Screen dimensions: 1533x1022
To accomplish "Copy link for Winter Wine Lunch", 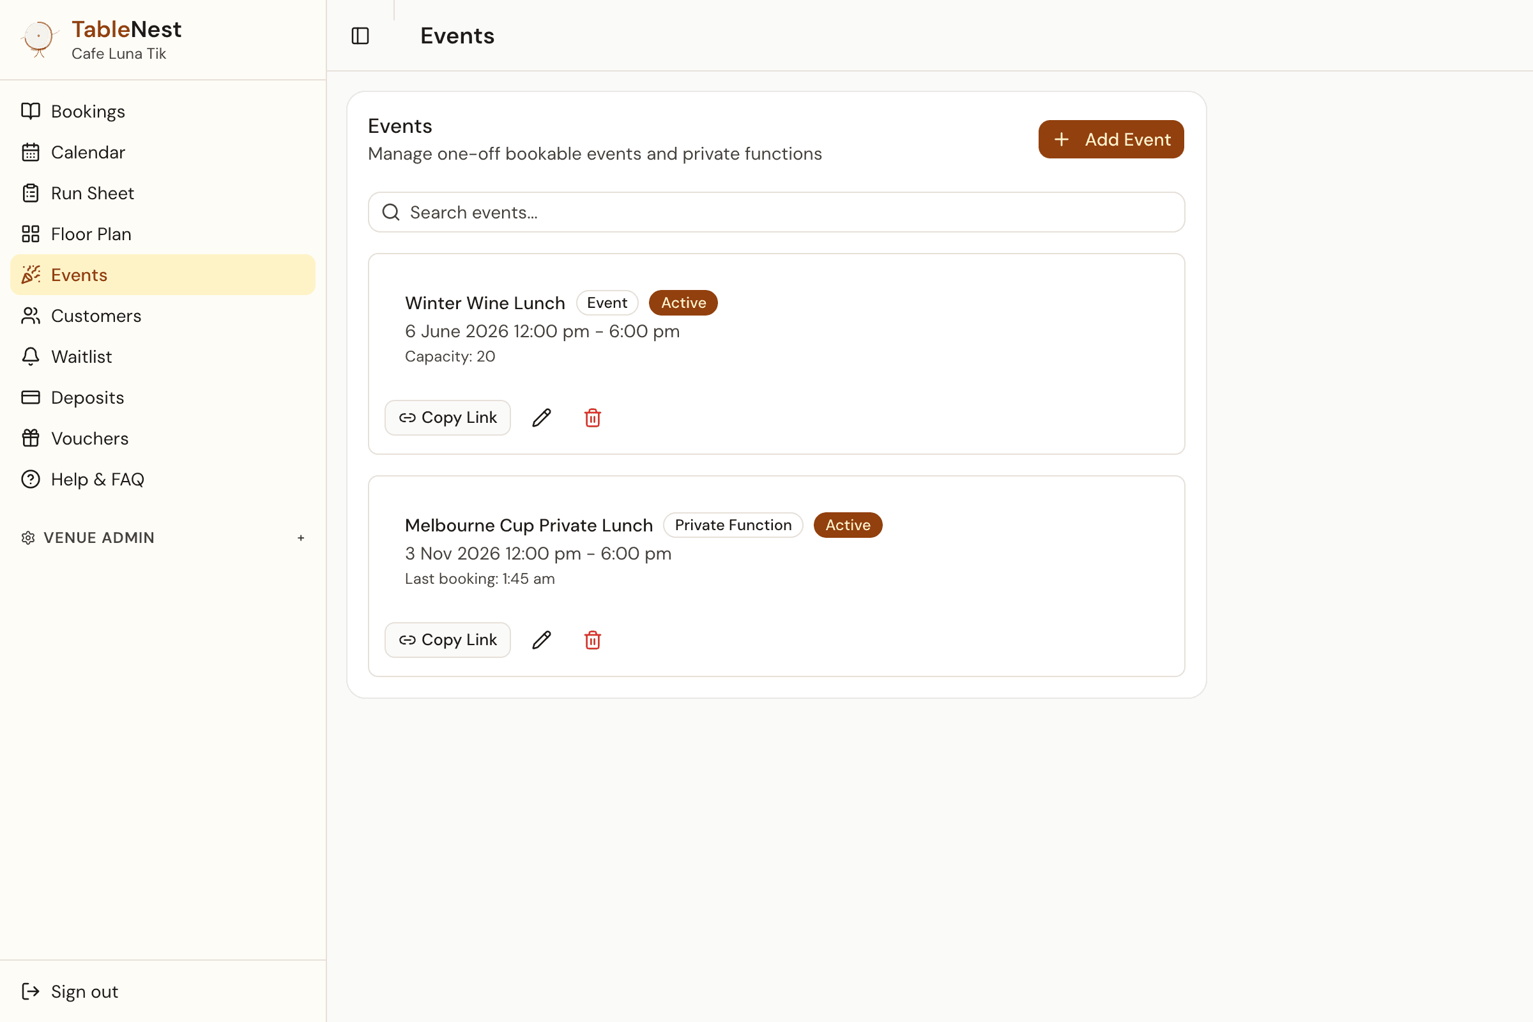I will point(448,418).
